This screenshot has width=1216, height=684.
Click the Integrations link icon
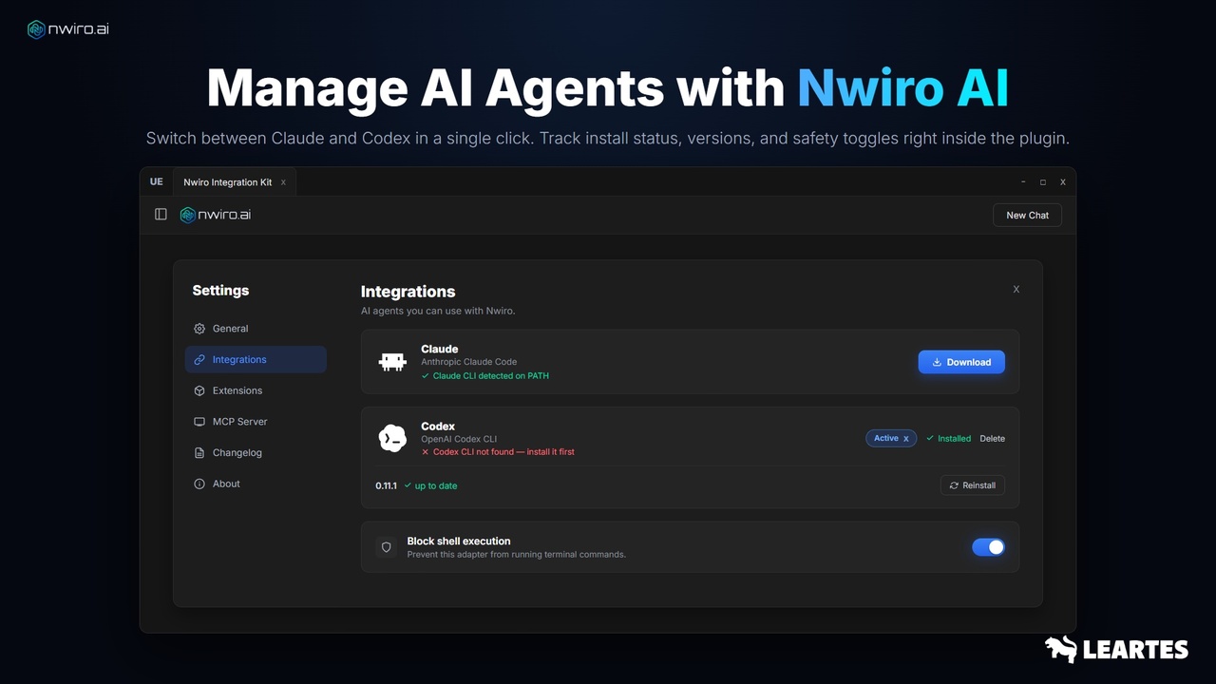coord(199,360)
